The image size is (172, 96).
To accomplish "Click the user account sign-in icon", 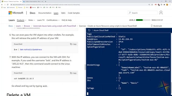I will 161,13.
